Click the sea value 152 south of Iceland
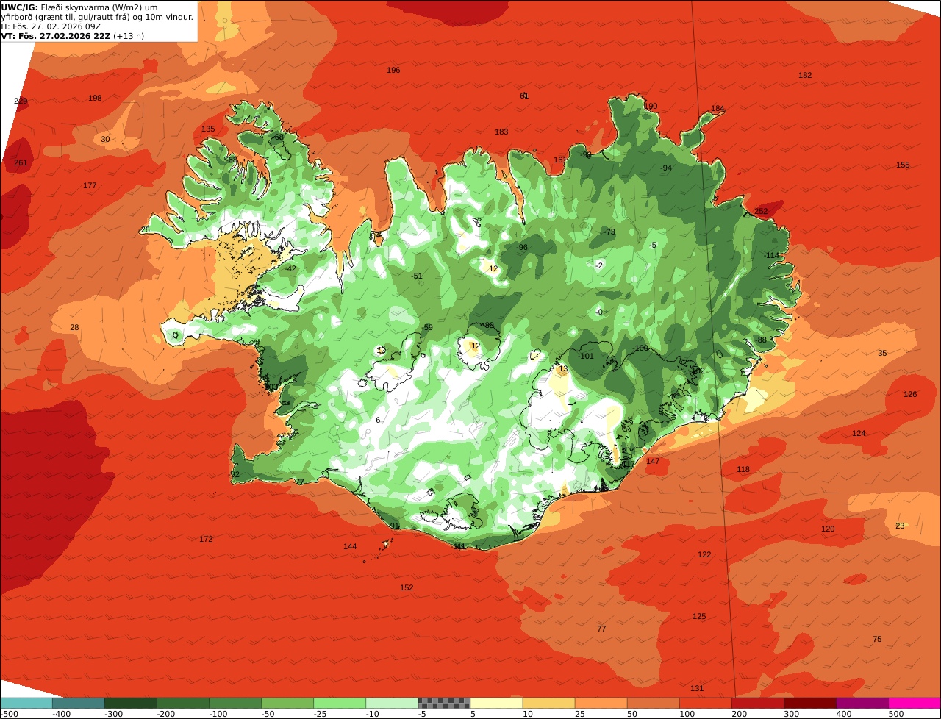 point(407,587)
